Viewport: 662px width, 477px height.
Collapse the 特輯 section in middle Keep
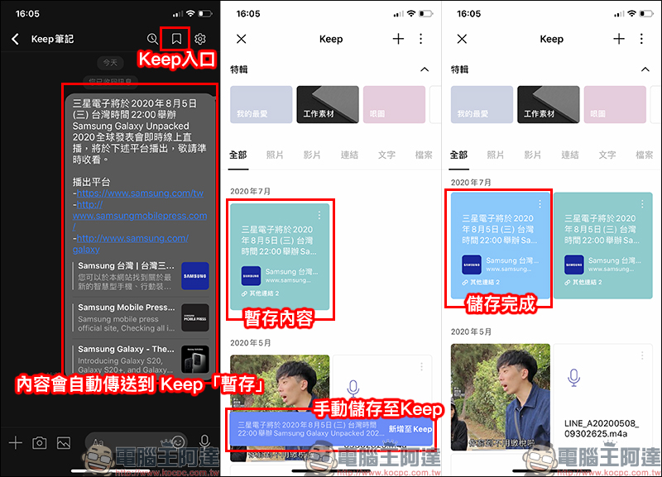click(x=425, y=69)
